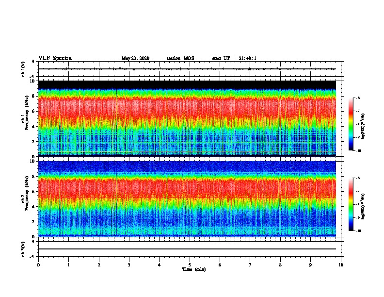Screen dimensions: 384x297
Task: Click the "-9" tick on ch.2 colorbar
Action: (x=358, y=217)
